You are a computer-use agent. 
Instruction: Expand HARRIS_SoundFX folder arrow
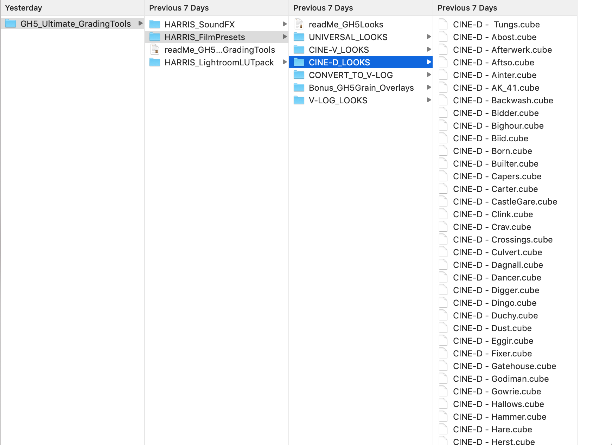coord(285,24)
